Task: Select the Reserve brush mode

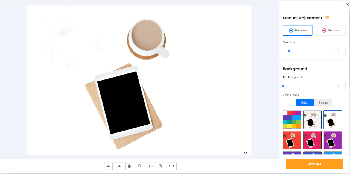Action: click(297, 30)
